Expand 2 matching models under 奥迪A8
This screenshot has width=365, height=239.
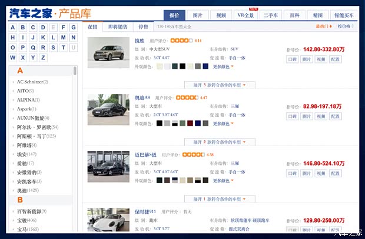[220, 142]
